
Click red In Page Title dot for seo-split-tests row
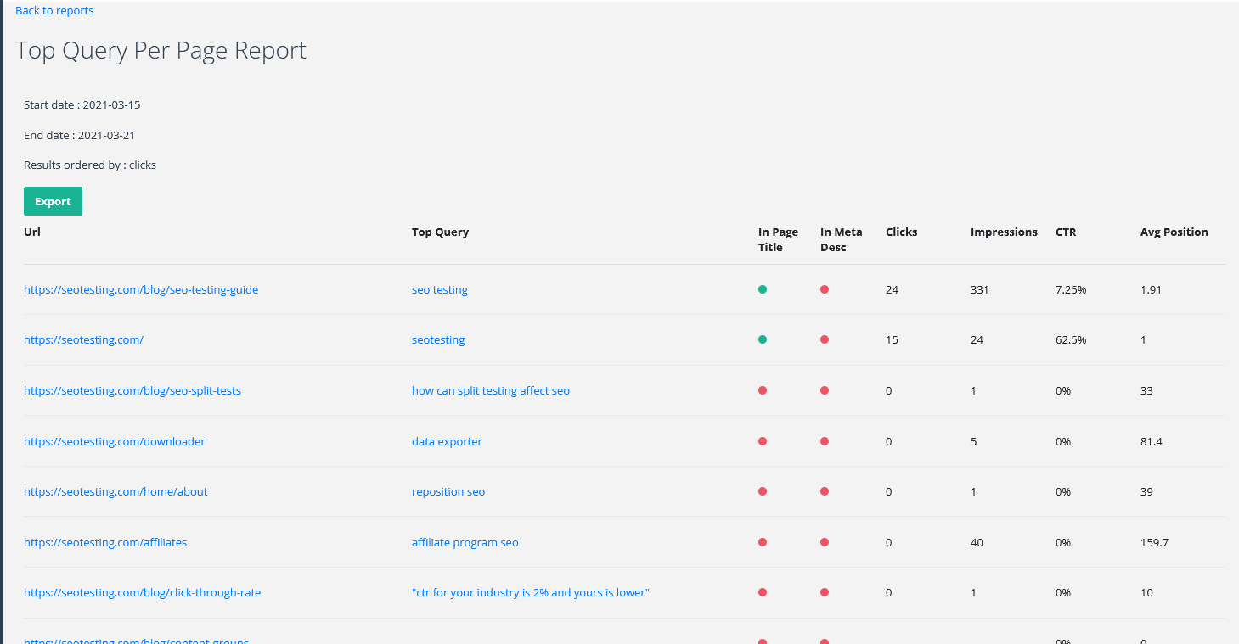coord(763,390)
